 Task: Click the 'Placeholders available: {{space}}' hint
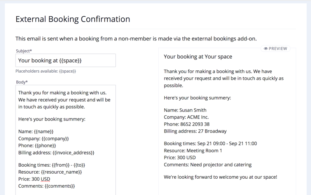pos(45,71)
